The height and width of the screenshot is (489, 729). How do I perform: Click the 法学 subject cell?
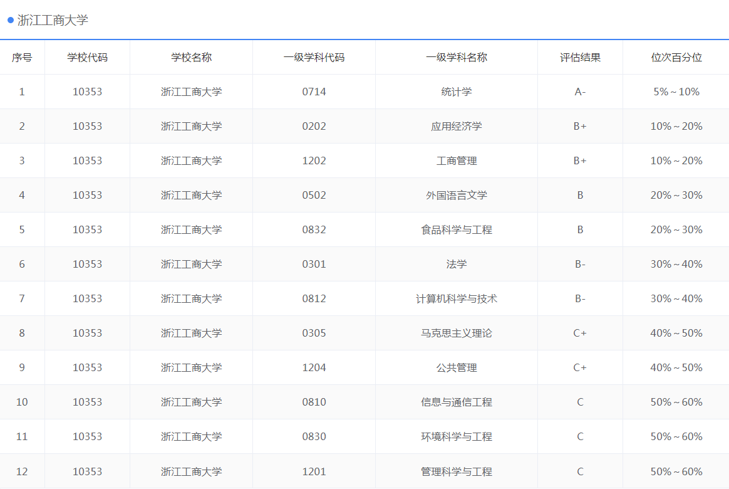point(457,264)
